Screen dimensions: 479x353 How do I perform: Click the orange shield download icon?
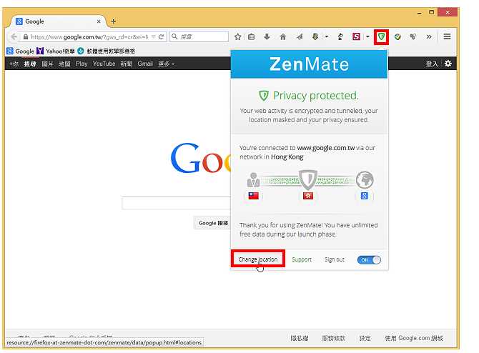[x=315, y=37]
